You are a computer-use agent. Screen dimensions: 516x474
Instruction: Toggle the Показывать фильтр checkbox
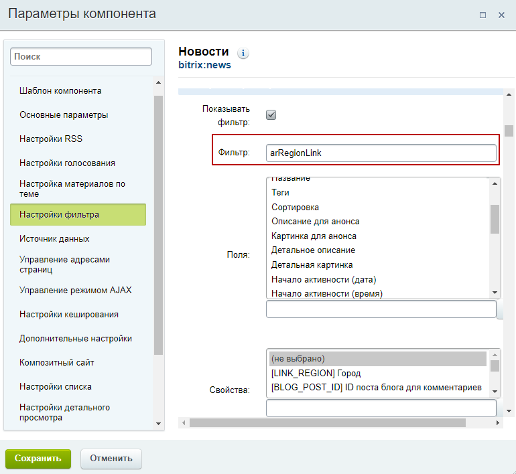tap(271, 115)
